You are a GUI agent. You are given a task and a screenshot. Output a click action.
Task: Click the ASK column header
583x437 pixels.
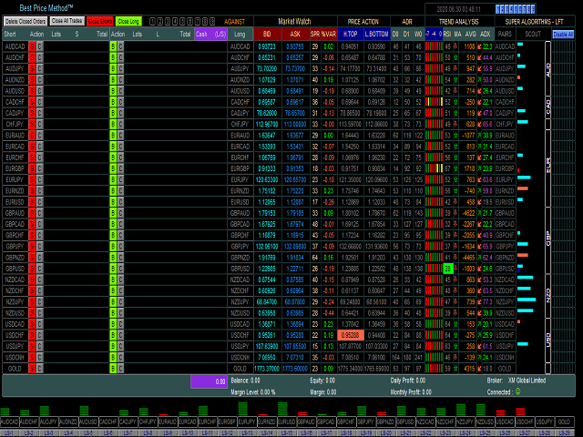tap(295, 35)
